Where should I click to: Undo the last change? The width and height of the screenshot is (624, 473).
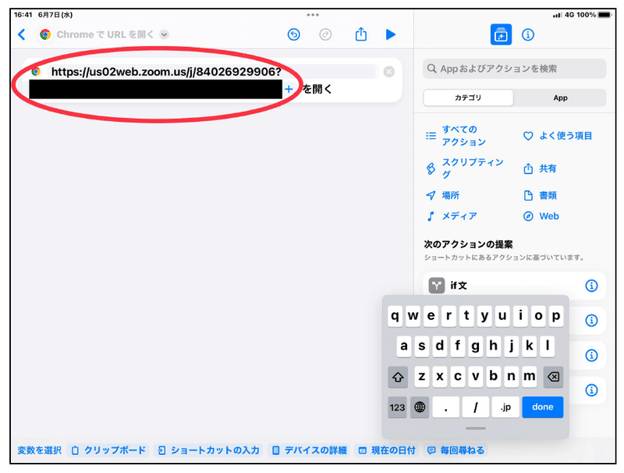point(294,34)
